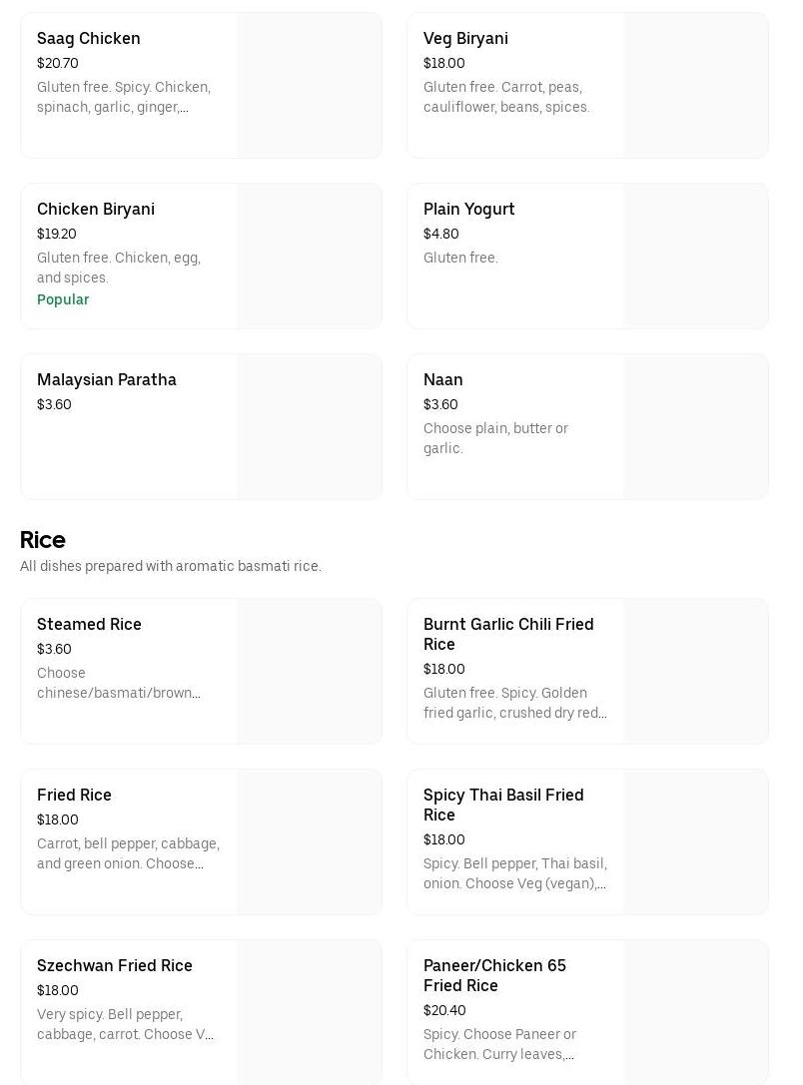Open the Veg Biryani photo area
The image size is (803, 1085).
coord(696,86)
